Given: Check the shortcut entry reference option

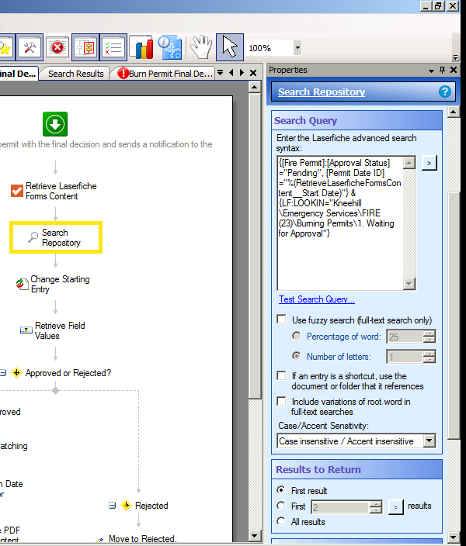Looking at the screenshot, I should tap(281, 375).
